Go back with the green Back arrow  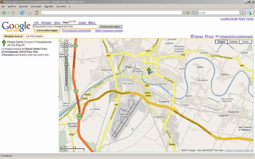click(4, 12)
